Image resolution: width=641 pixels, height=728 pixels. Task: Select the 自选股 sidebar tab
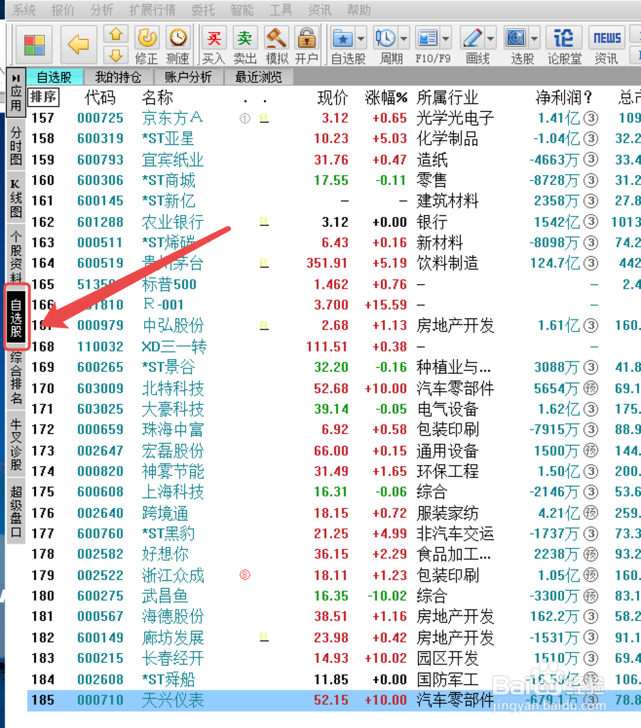click(x=16, y=317)
